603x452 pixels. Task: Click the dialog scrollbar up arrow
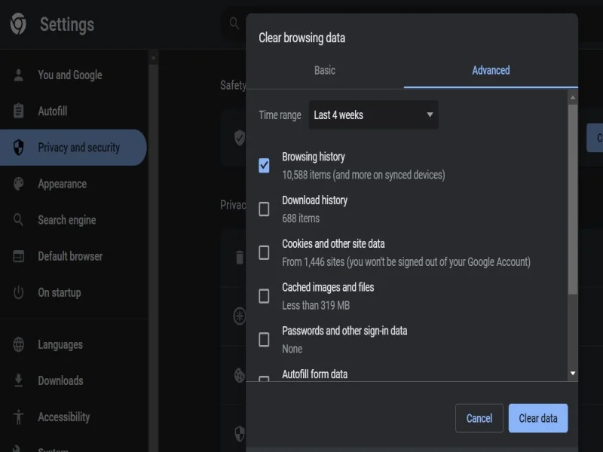[573, 97]
